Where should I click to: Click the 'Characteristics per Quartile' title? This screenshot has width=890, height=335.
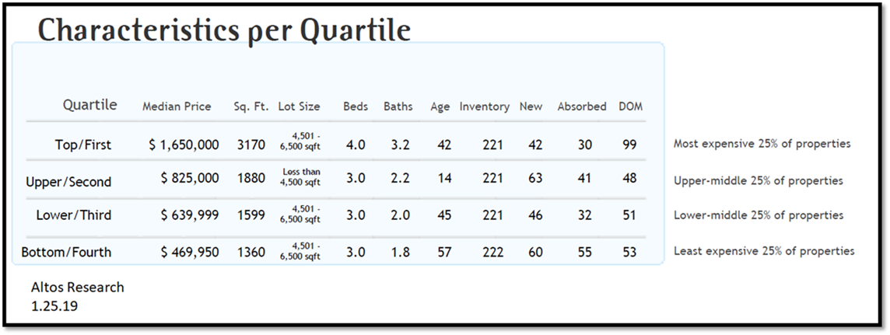tap(224, 30)
